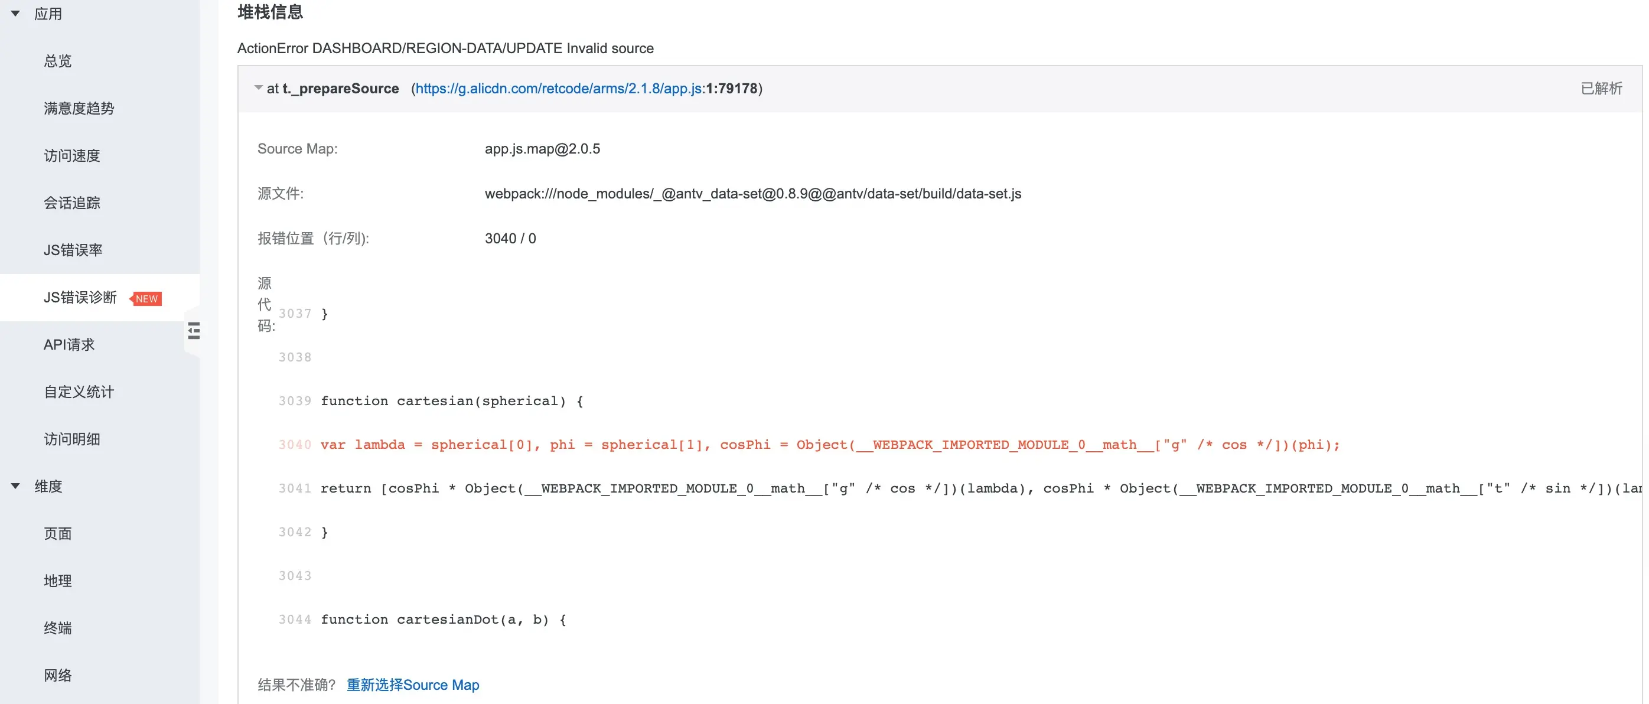
Task: Click 重新选择Source Map link
Action: (x=412, y=685)
